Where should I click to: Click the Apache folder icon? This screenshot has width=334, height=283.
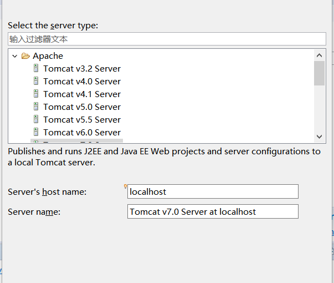[x=25, y=56]
